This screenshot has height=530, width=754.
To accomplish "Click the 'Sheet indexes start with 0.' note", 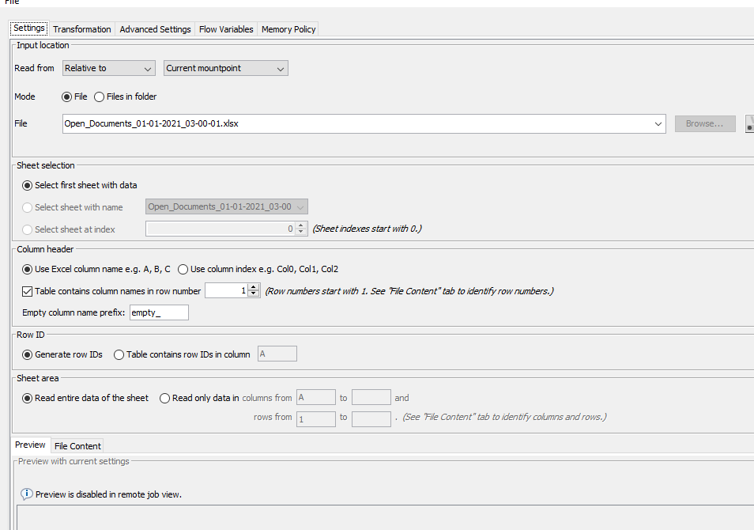I will pyautogui.click(x=367, y=229).
